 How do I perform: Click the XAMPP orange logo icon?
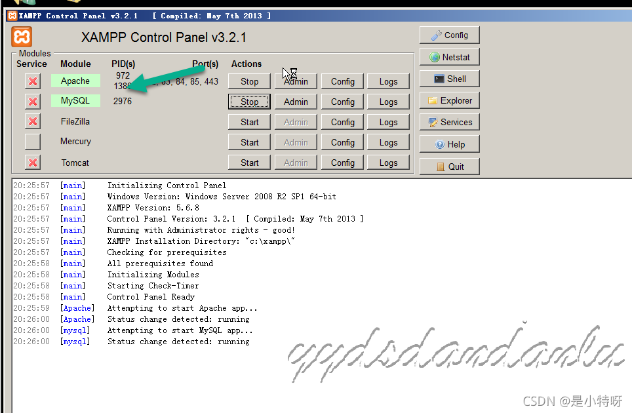pyautogui.click(x=22, y=37)
